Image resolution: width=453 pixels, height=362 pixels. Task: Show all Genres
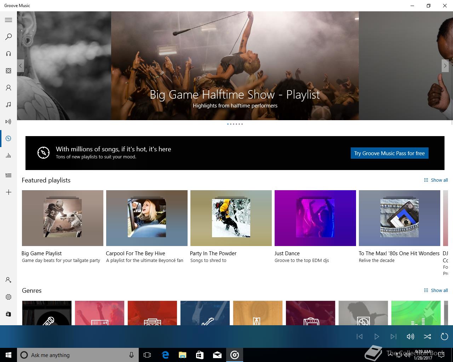[436, 290]
